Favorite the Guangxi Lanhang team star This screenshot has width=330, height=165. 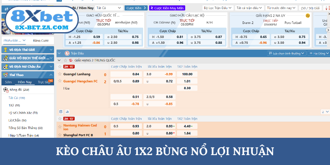click(60, 74)
